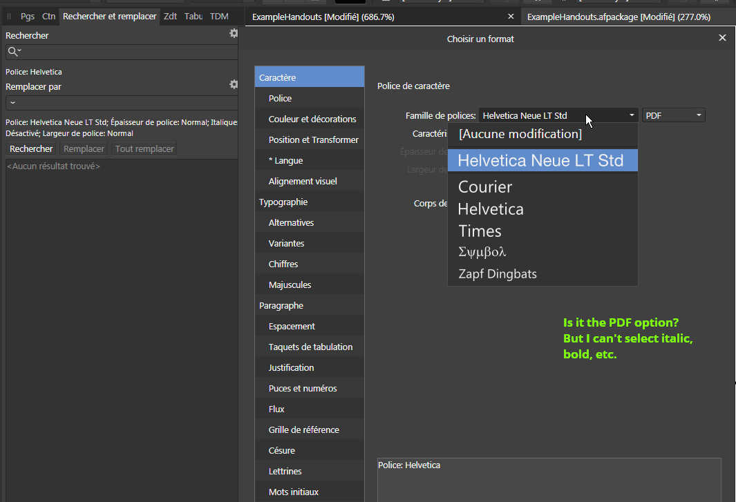The height and width of the screenshot is (502, 736).
Task: Open Taquets de tabulation section
Action: click(310, 347)
